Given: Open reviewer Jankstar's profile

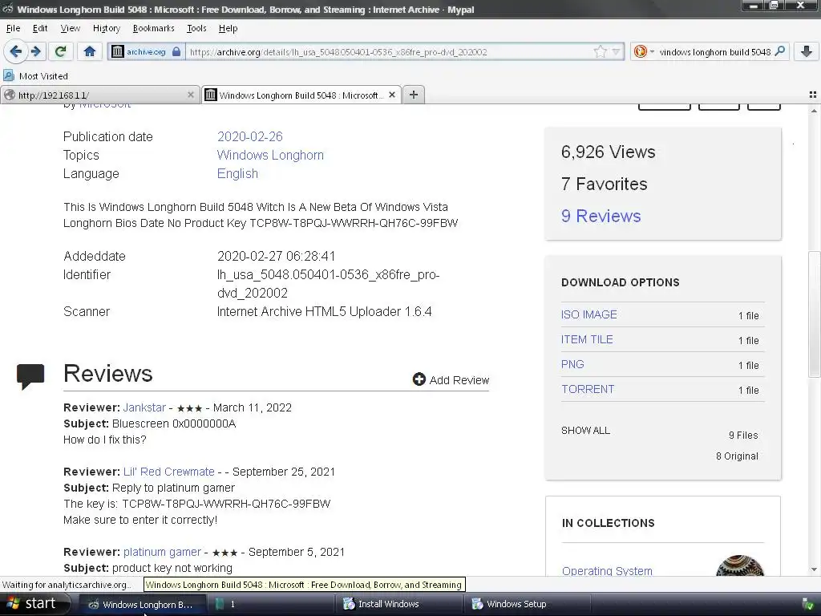Looking at the screenshot, I should pos(144,407).
